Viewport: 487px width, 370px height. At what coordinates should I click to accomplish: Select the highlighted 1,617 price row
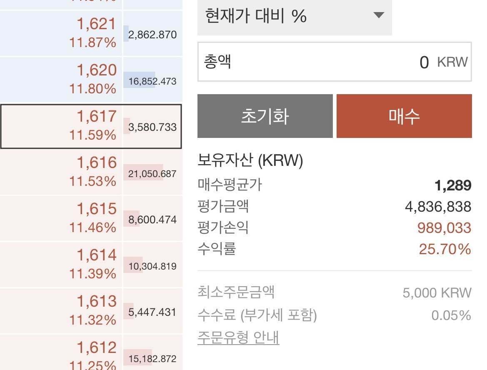click(x=92, y=126)
